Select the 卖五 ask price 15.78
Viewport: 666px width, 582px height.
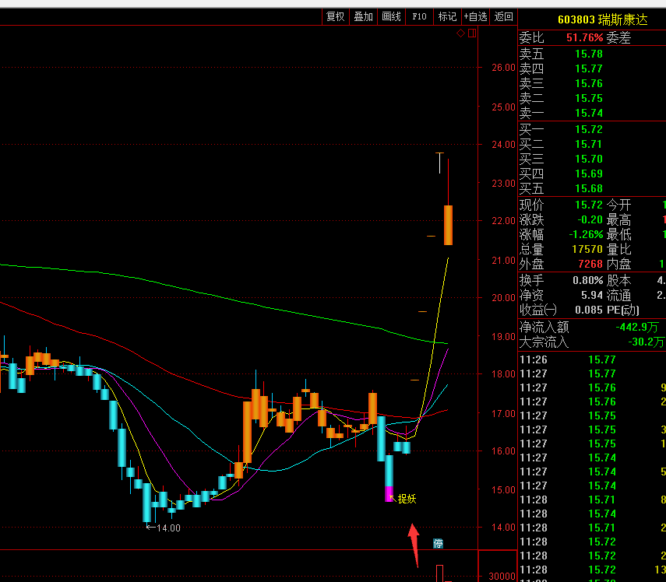(x=589, y=54)
